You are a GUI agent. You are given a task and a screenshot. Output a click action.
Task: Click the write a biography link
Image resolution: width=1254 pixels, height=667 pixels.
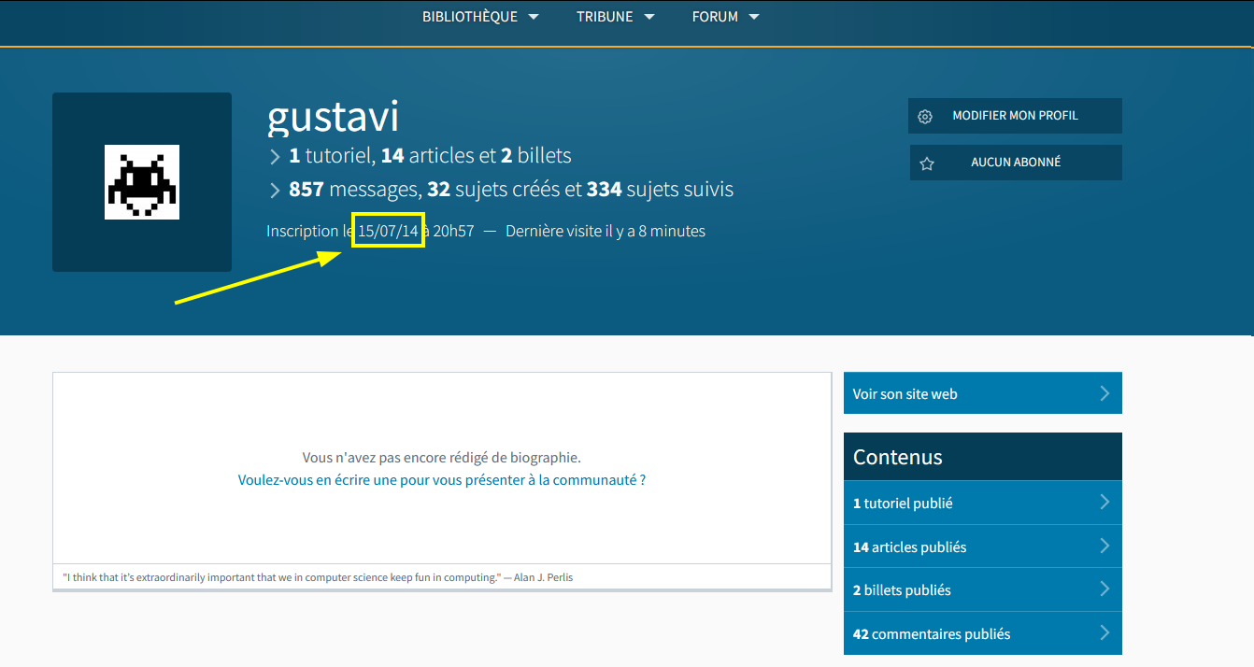point(442,480)
